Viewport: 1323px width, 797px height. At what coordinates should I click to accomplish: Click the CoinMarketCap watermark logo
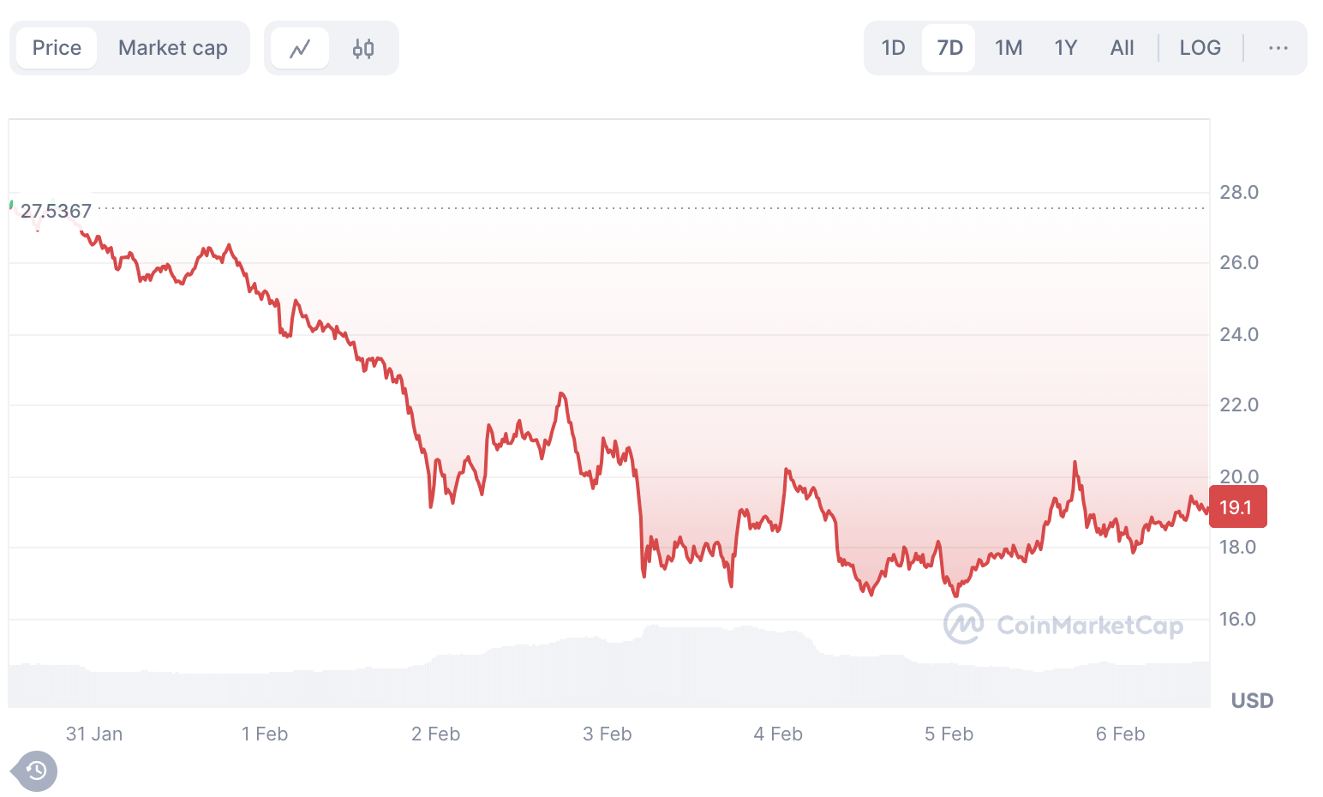click(1063, 625)
